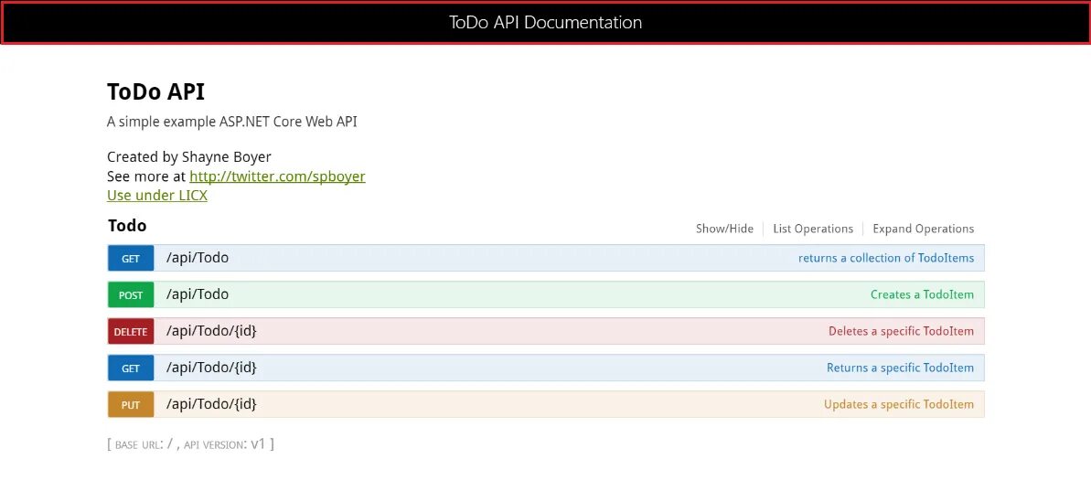Expand the /api/Todo/{id} path in DELETE row

(211, 331)
